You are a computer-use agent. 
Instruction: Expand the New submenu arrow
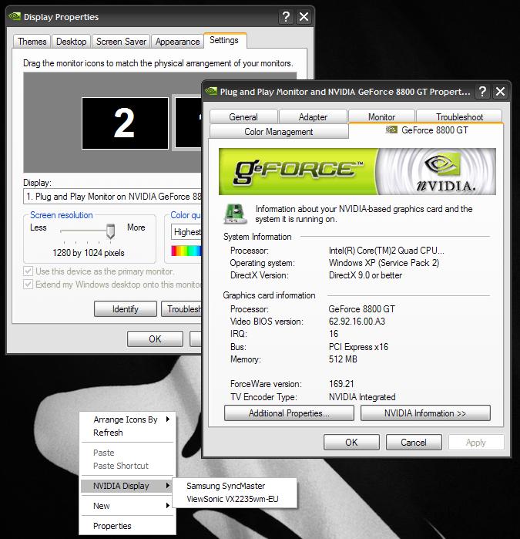coord(168,505)
